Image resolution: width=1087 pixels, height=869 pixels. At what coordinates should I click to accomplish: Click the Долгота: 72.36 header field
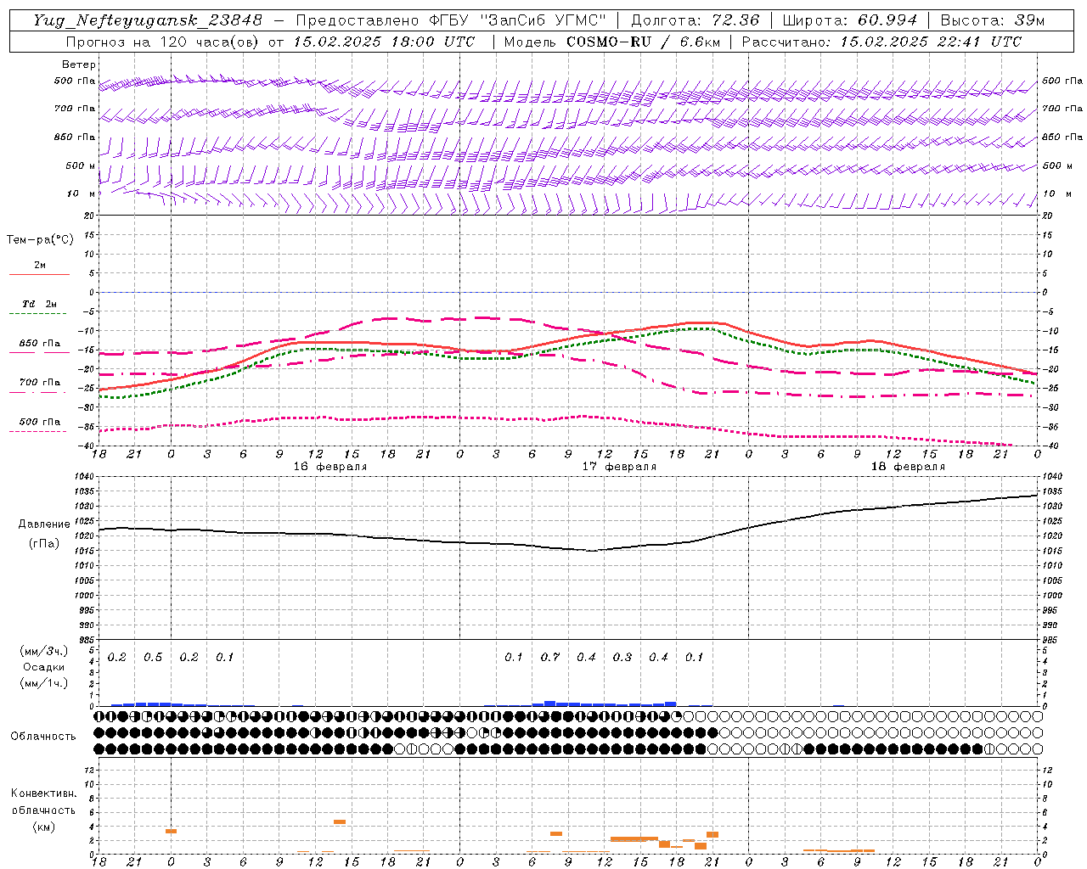[x=696, y=20]
